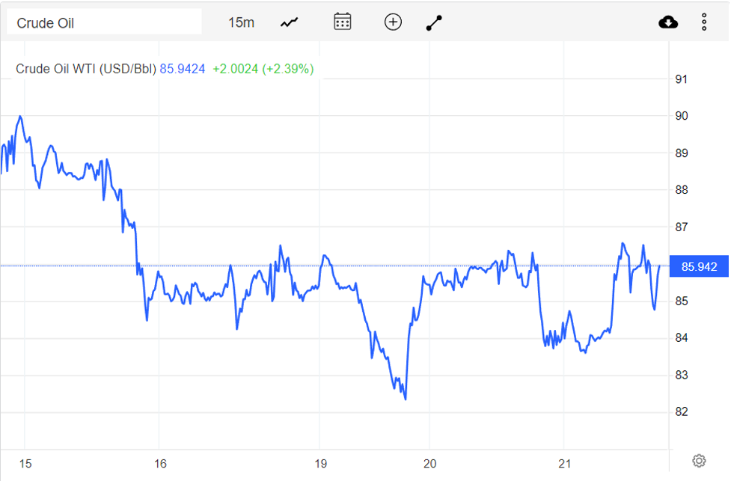The width and height of the screenshot is (731, 481).
Task: Open the chart type line icon
Action: 290,22
